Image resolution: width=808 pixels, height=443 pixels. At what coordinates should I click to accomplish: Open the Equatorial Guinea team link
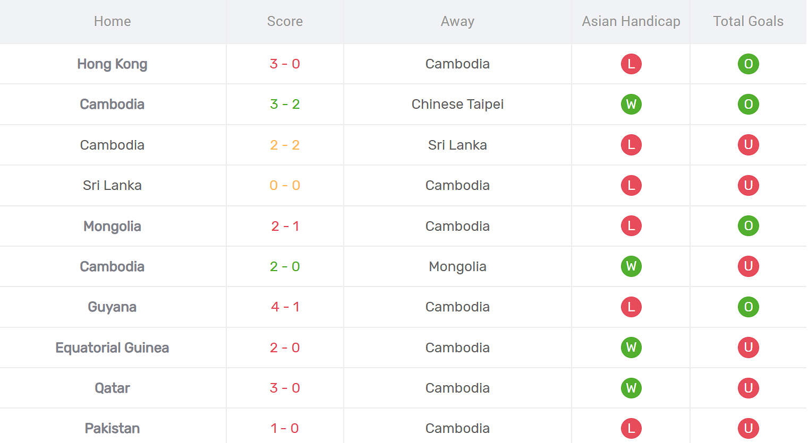tap(112, 348)
